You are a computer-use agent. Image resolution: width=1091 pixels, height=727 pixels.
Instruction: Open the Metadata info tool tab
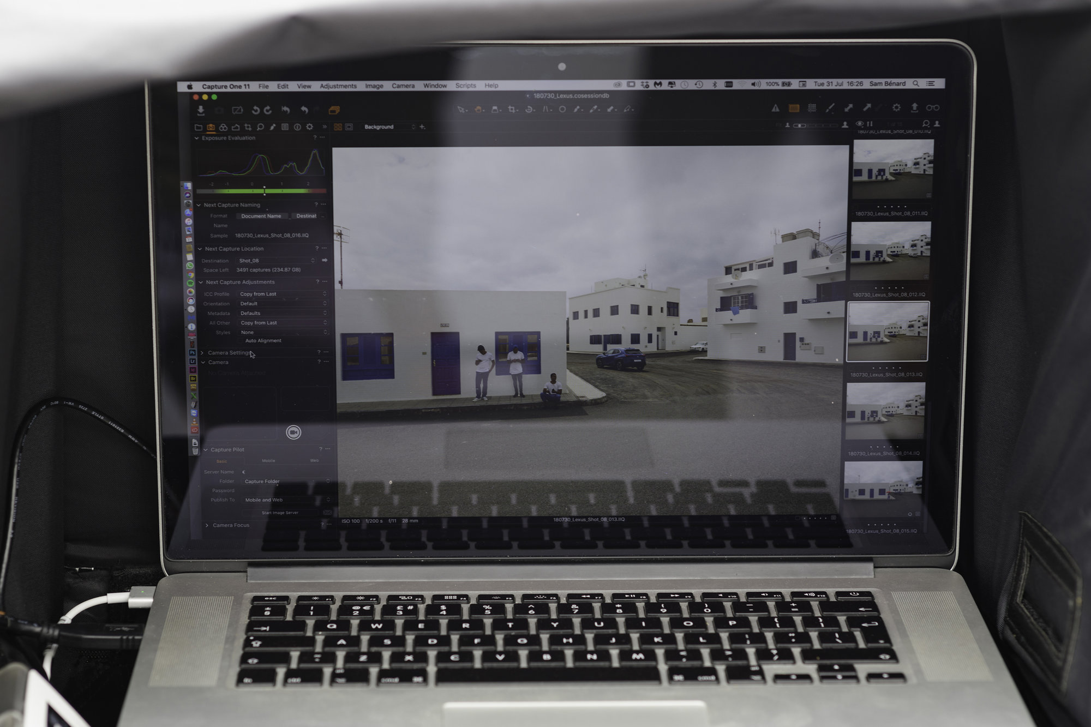coord(297,127)
